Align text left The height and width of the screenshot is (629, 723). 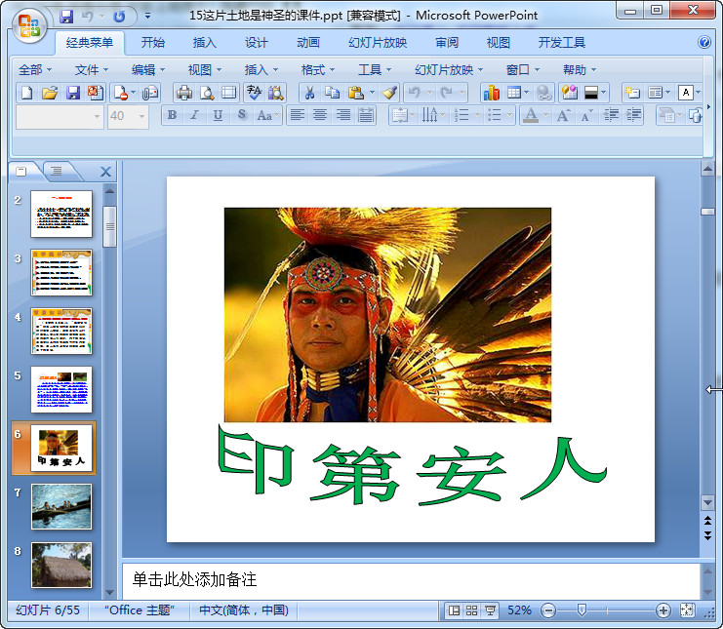tap(298, 115)
